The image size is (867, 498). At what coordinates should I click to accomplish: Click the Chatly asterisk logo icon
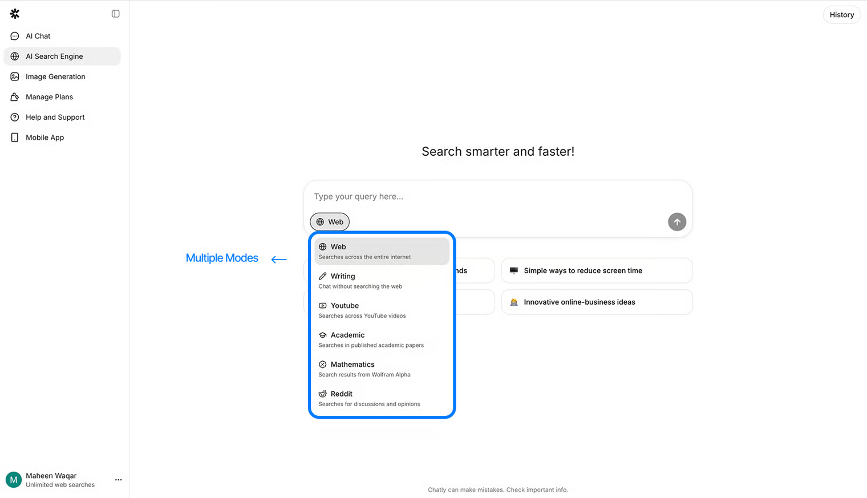point(15,14)
